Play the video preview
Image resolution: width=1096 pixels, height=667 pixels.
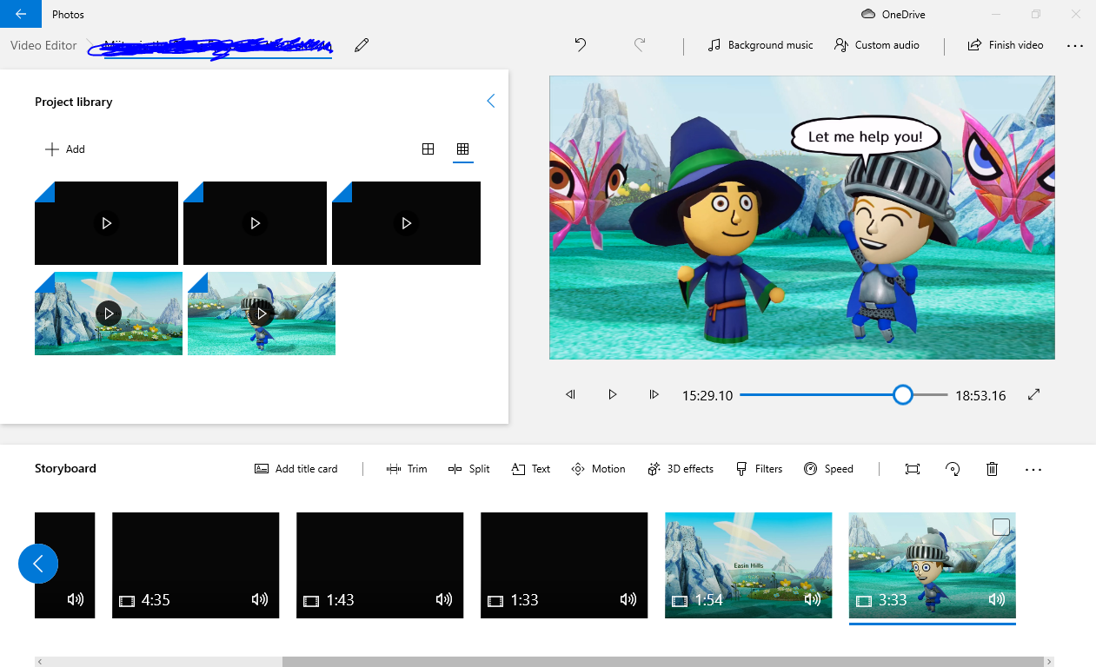click(x=613, y=394)
